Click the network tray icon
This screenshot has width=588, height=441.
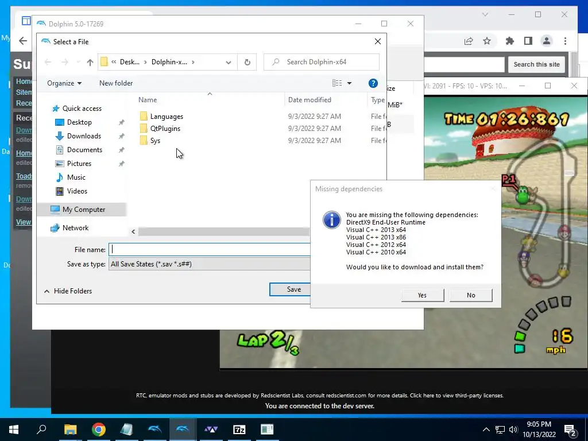500,430
